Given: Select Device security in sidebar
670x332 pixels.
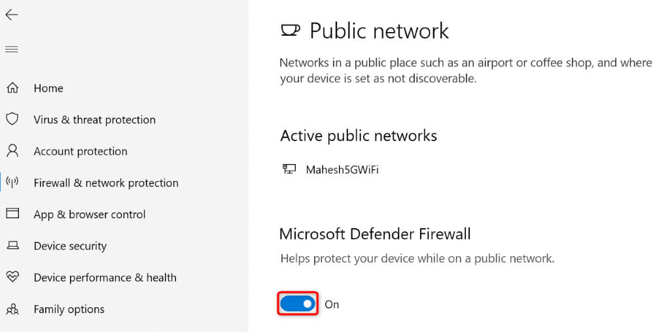Looking at the screenshot, I should pos(70,246).
